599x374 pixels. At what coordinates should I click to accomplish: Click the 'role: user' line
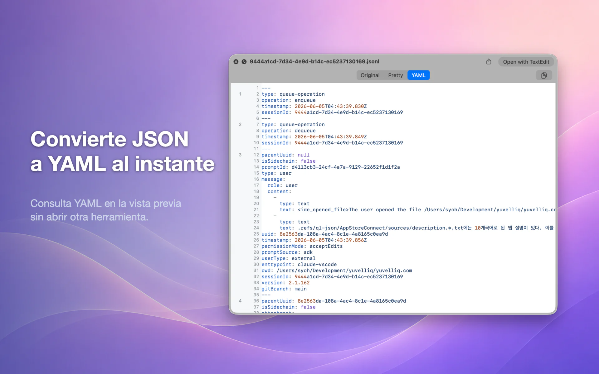click(282, 185)
